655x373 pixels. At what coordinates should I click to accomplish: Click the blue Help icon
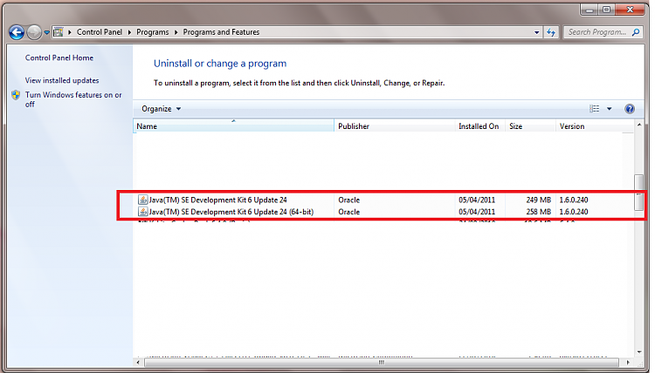click(629, 109)
